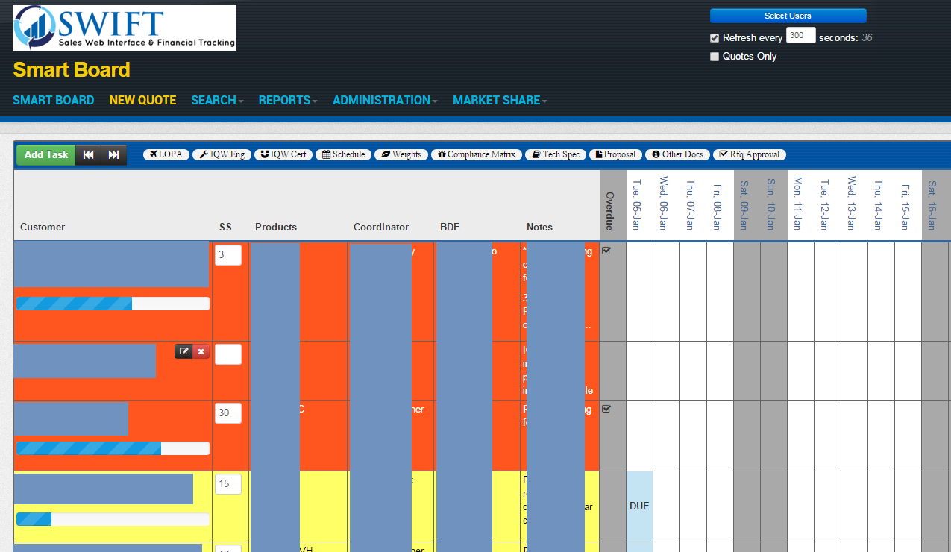Click the Fri. 15-Jan date header
The image size is (951, 552).
(906, 207)
